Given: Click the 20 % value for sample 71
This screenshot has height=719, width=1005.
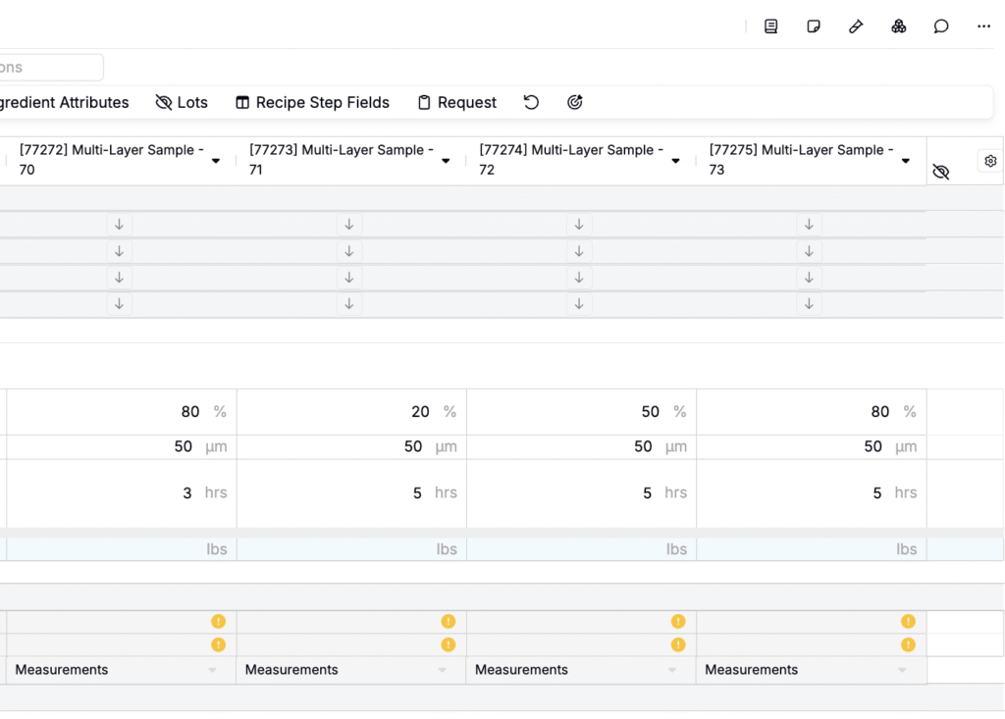Looking at the screenshot, I should tap(420, 412).
